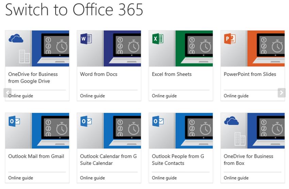Click the Outlook icon on Outlook Mail card
This screenshot has height=189, width=289.
14,121
